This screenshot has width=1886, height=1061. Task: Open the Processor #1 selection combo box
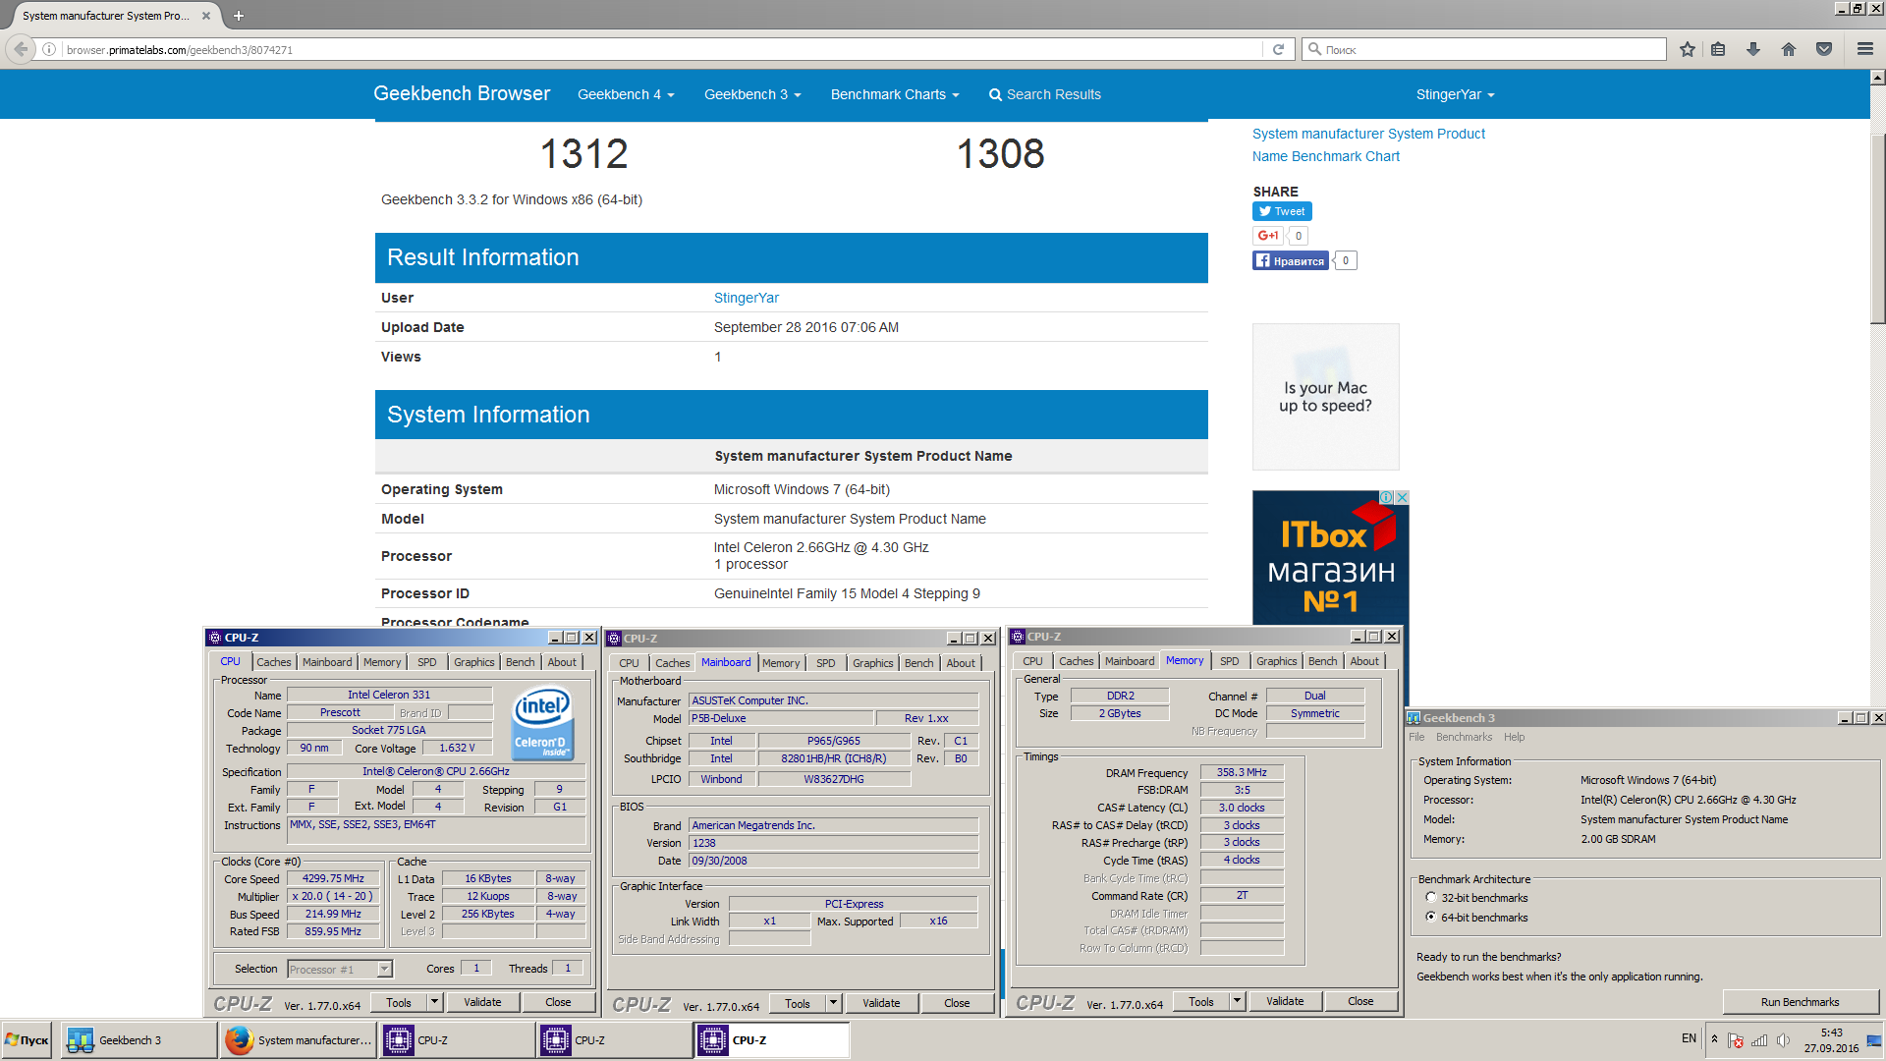point(340,970)
